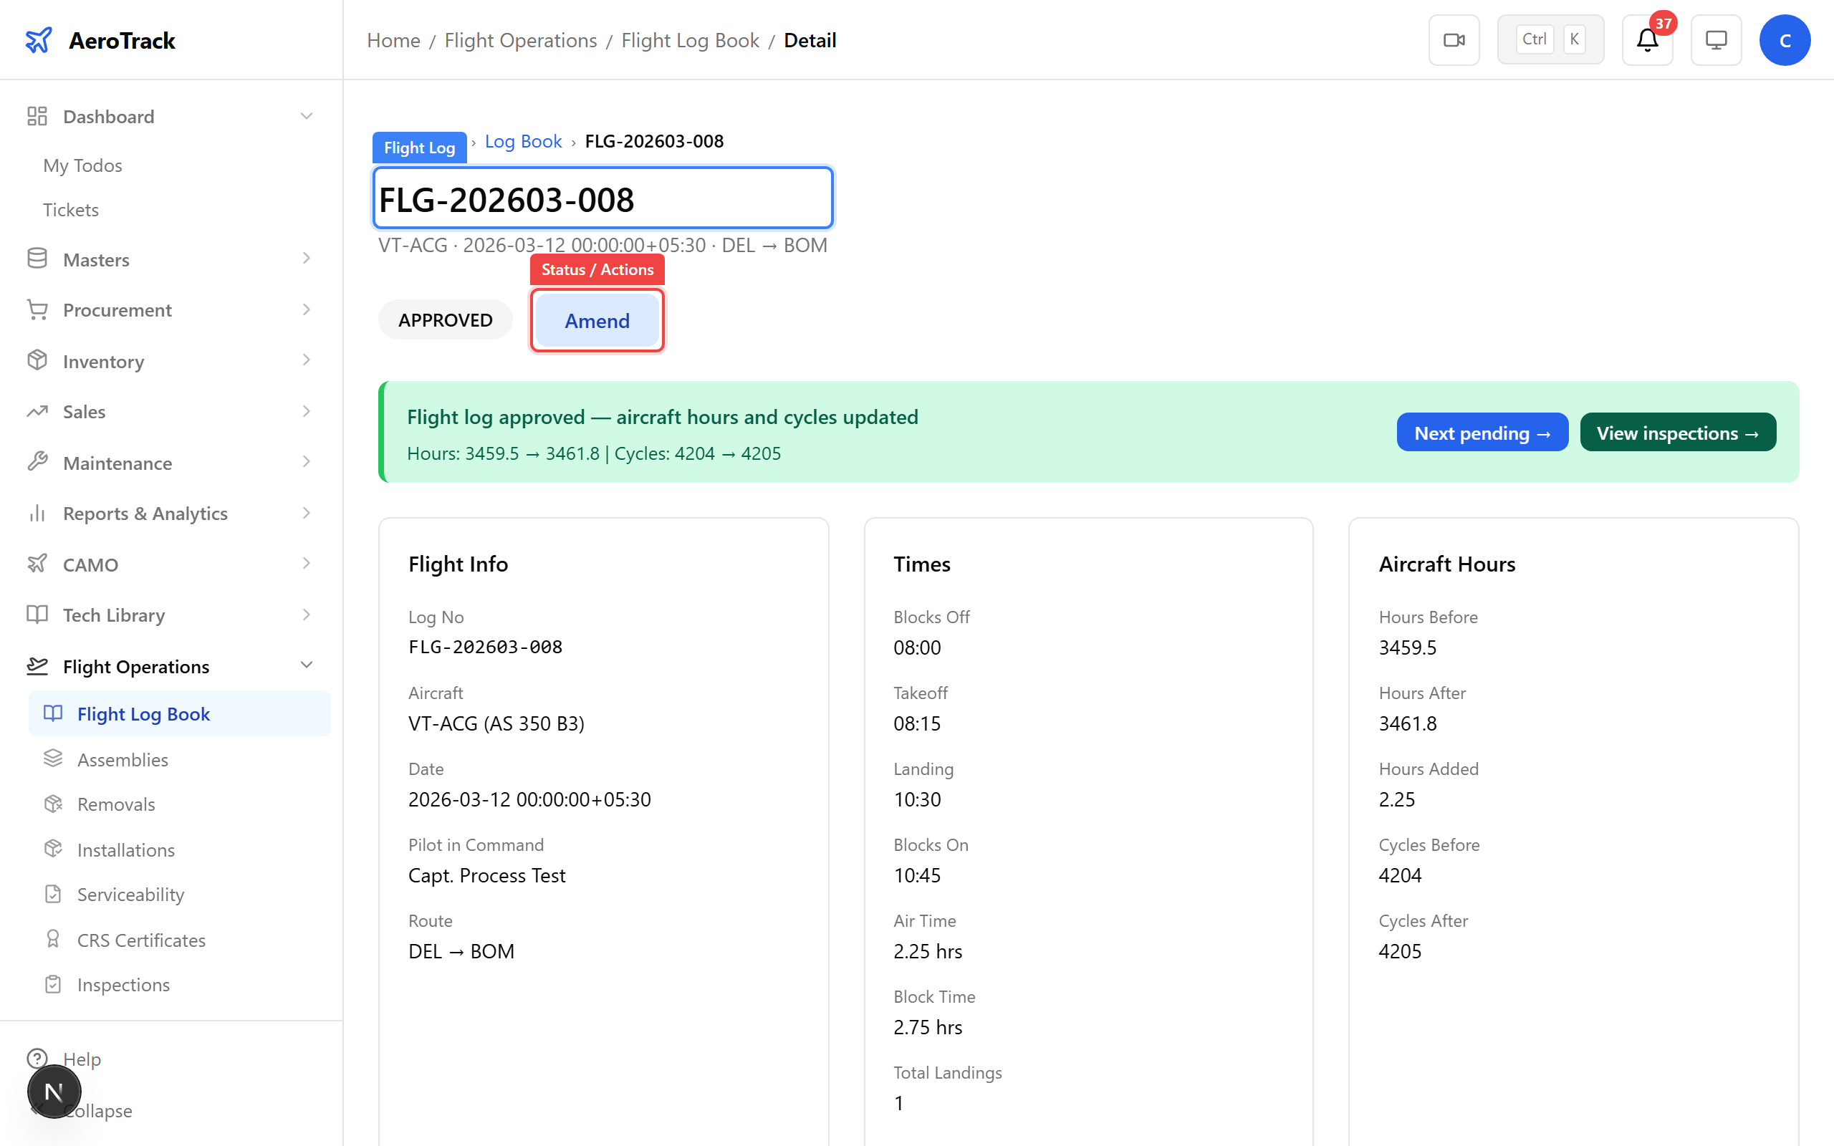
Task: Open the notifications bell with 37 alerts
Action: click(x=1646, y=40)
